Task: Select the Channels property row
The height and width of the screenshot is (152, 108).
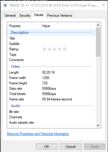Action: [x=51, y=117]
